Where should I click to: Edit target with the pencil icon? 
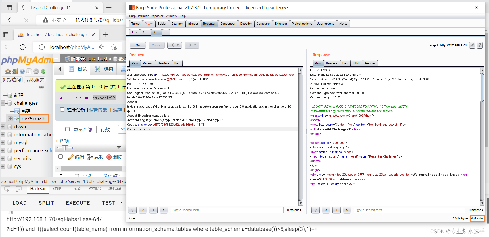[472, 45]
